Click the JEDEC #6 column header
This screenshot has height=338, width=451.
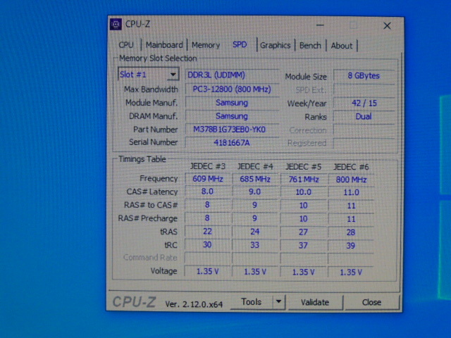(351, 167)
